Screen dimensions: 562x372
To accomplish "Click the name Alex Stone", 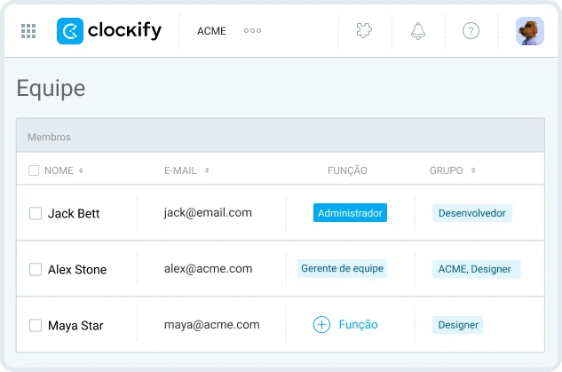I will (x=77, y=270).
